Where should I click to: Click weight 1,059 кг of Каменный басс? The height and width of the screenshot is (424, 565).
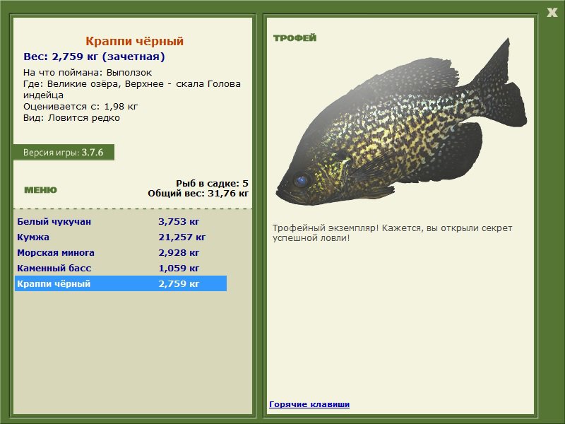(179, 268)
